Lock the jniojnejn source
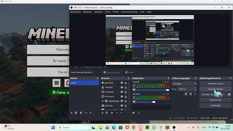 pyautogui.click(x=126, y=106)
